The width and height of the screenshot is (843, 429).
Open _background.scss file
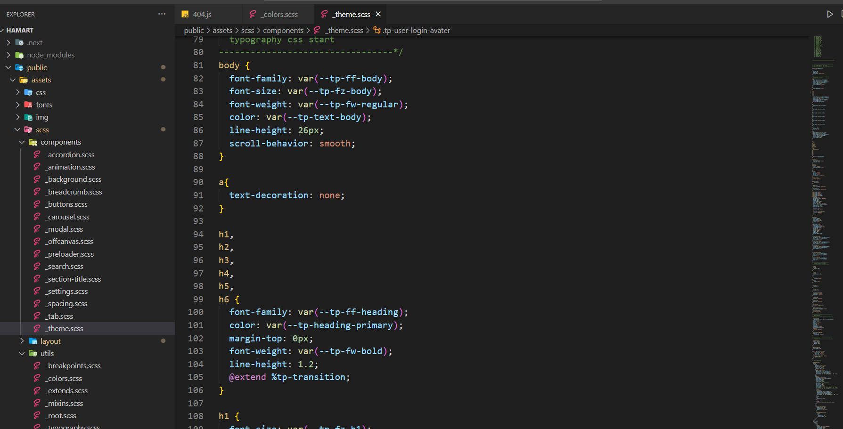[x=73, y=179]
